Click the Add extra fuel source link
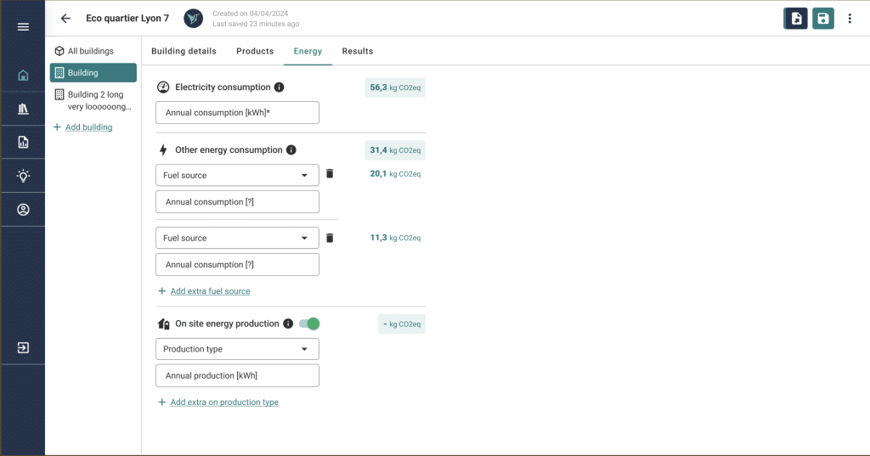Image resolution: width=870 pixels, height=456 pixels. click(210, 291)
